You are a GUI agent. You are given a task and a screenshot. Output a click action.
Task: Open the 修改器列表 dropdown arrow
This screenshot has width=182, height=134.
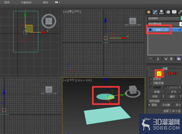pos(181,24)
